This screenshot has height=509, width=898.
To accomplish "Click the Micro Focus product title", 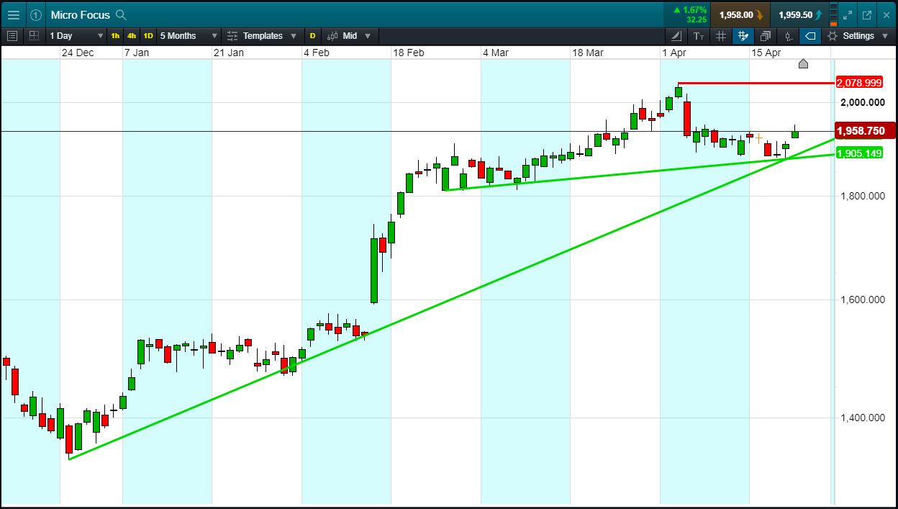I will point(80,14).
